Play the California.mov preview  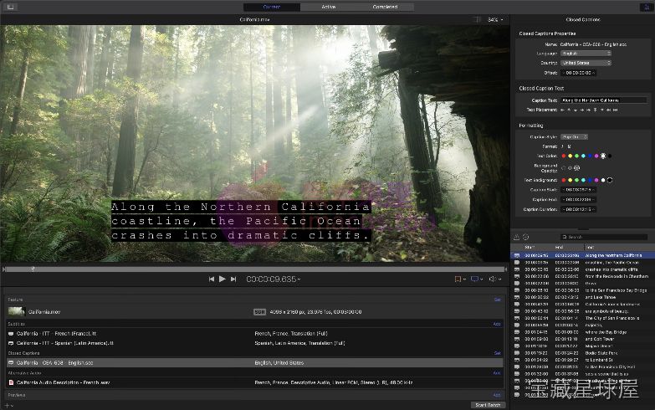[223, 279]
